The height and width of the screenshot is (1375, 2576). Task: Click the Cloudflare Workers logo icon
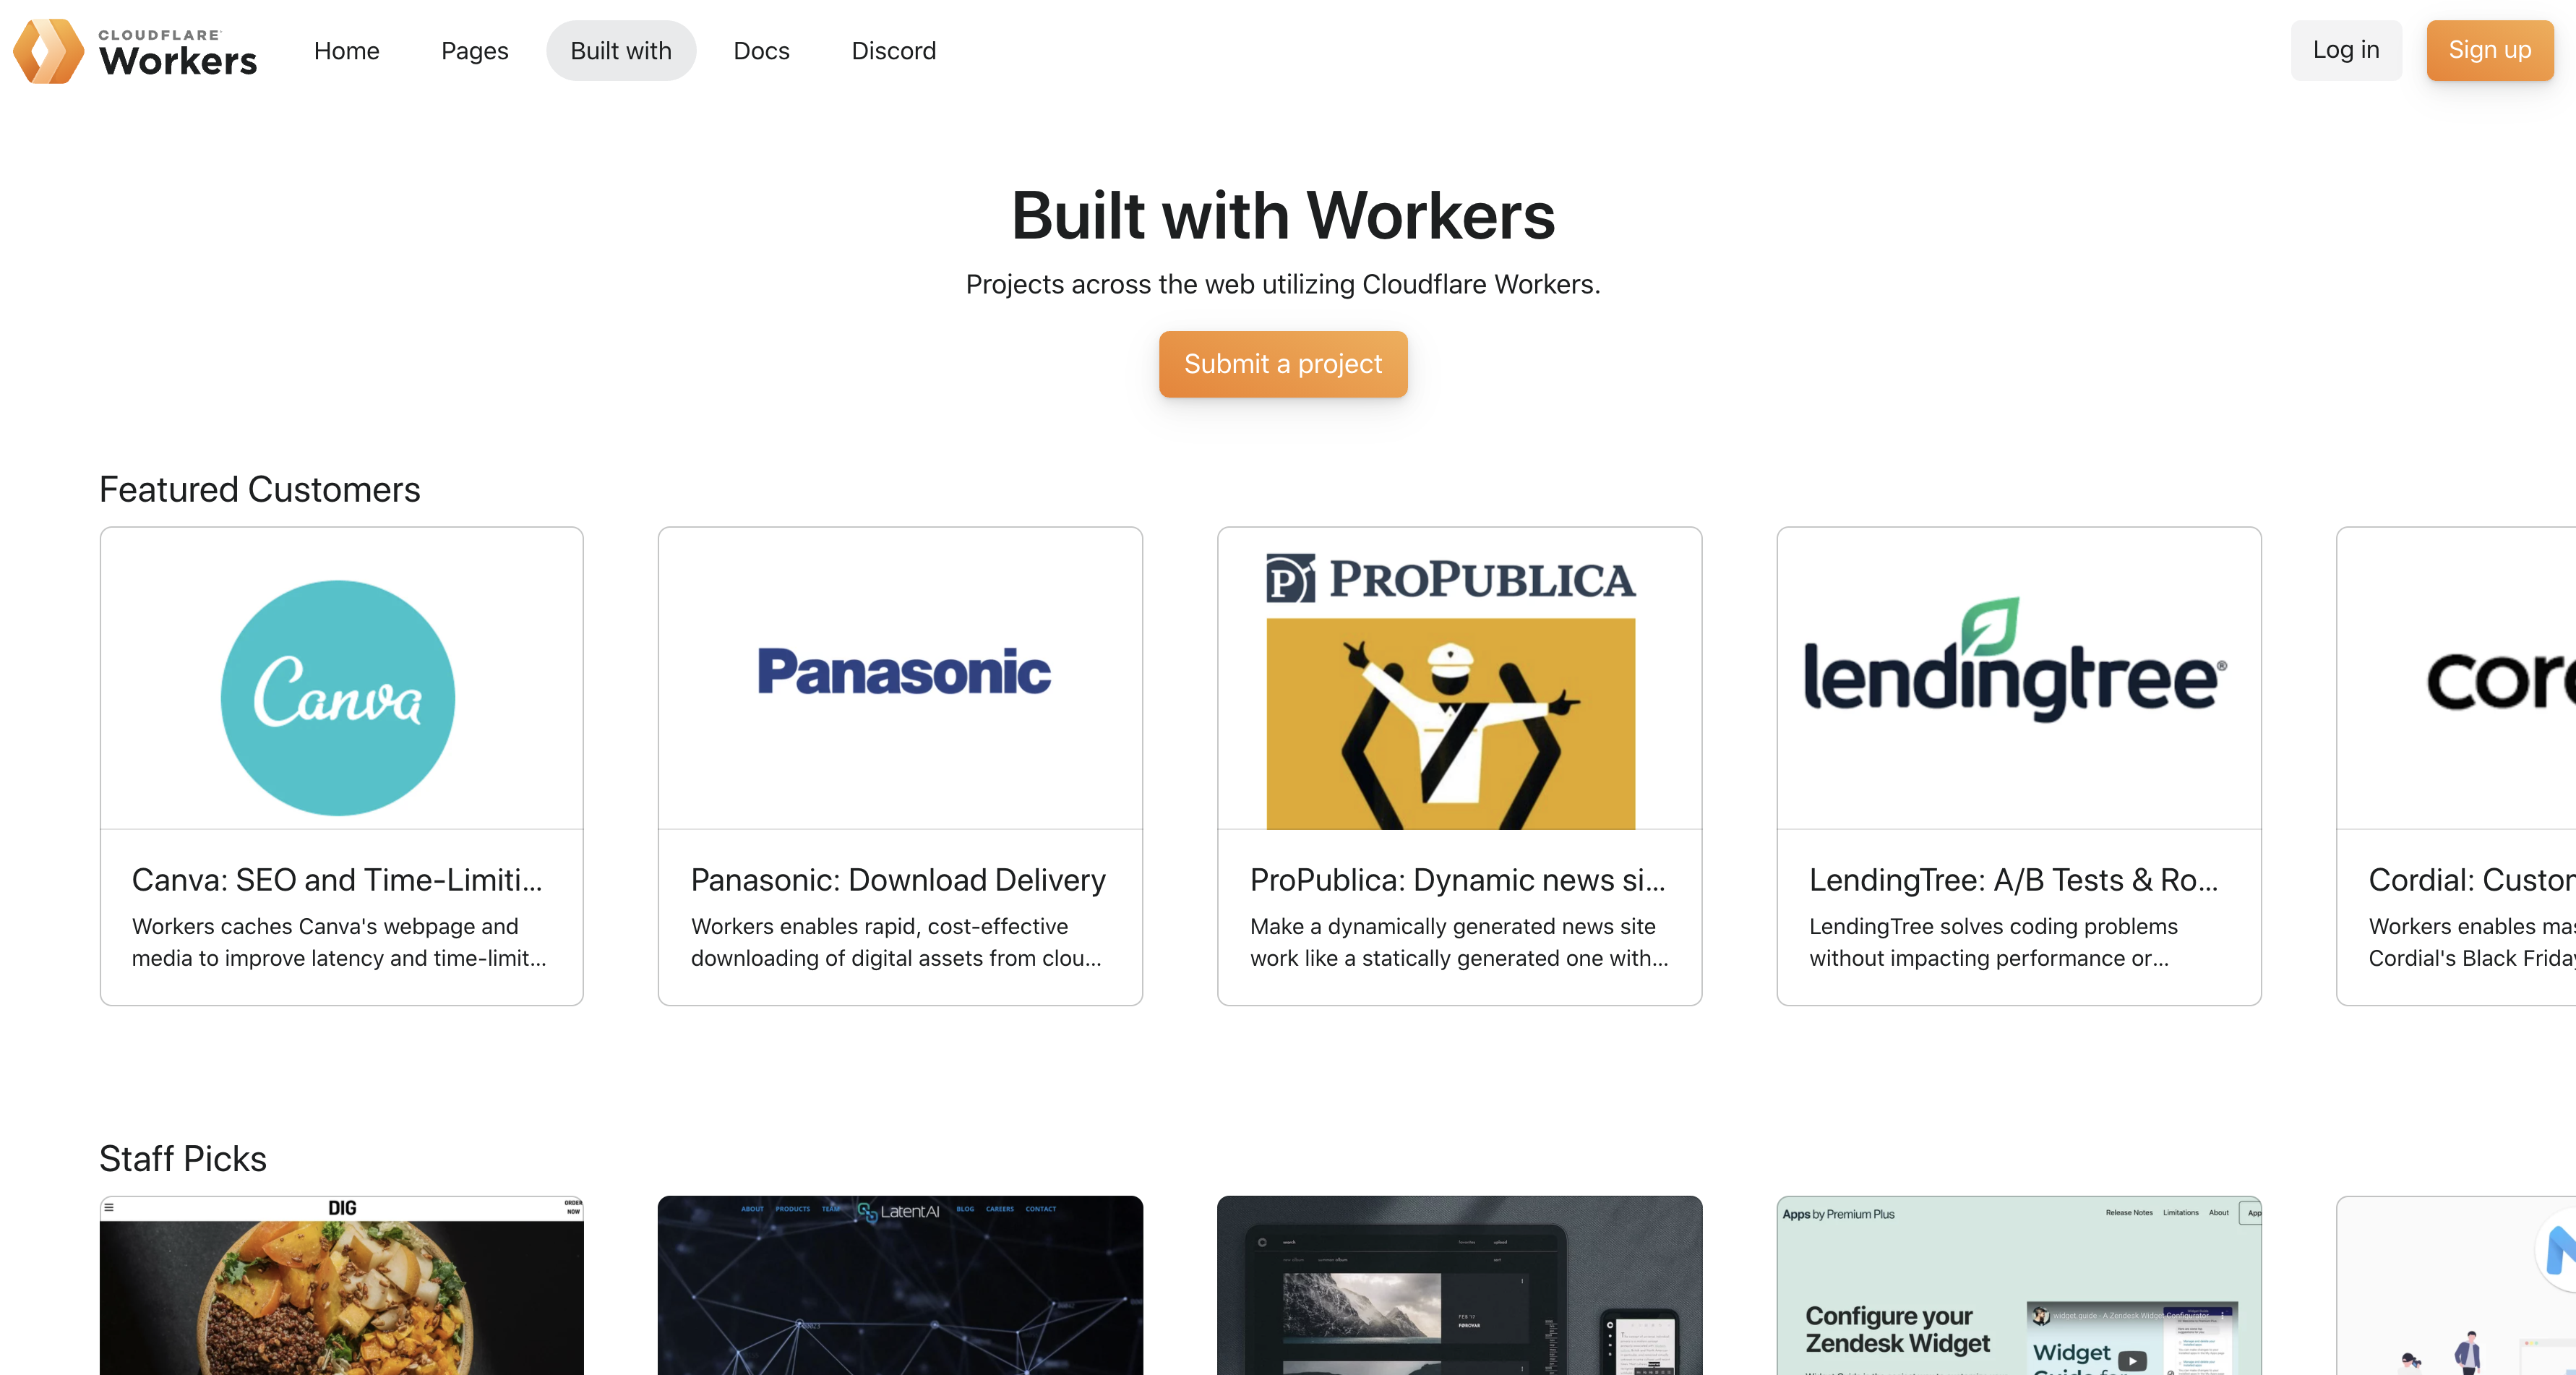(48, 51)
